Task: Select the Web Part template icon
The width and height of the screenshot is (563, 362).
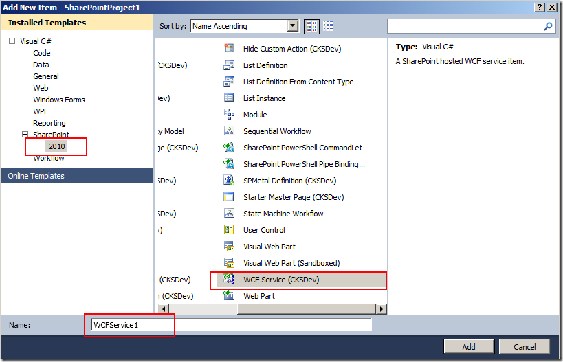Action: pos(229,296)
